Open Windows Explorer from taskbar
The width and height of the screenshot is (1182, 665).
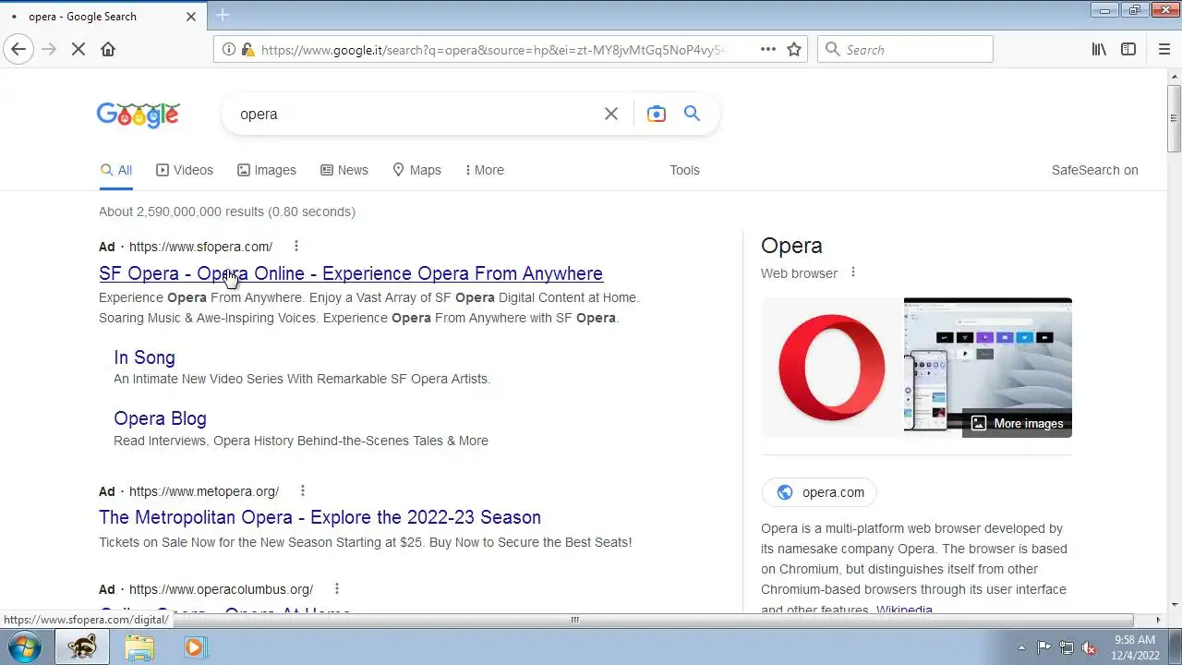139,647
